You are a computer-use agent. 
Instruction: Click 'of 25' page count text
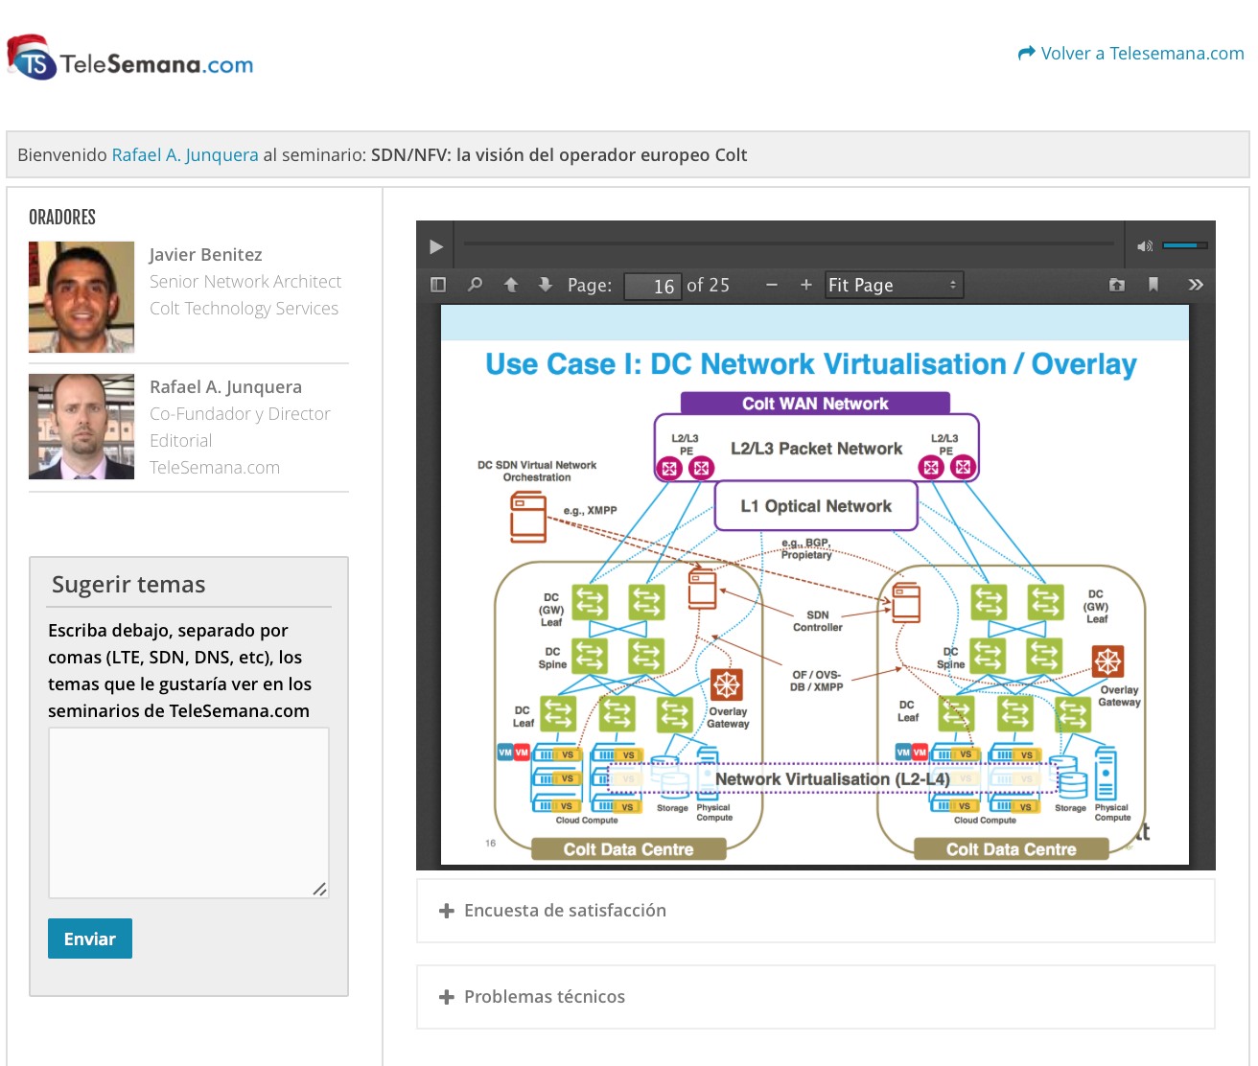click(x=708, y=285)
